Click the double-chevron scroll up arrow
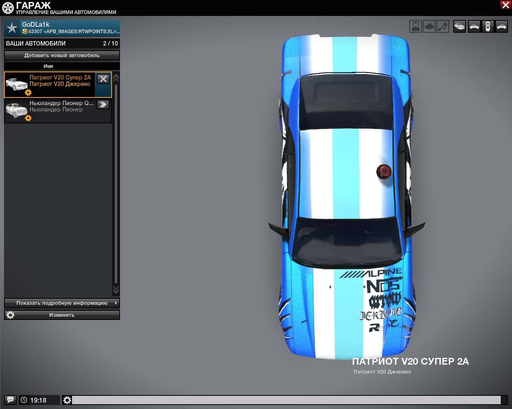This screenshot has width=512, height=409. 116,78
